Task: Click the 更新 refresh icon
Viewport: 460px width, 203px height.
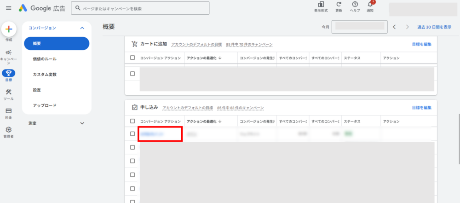Action: click(x=339, y=5)
